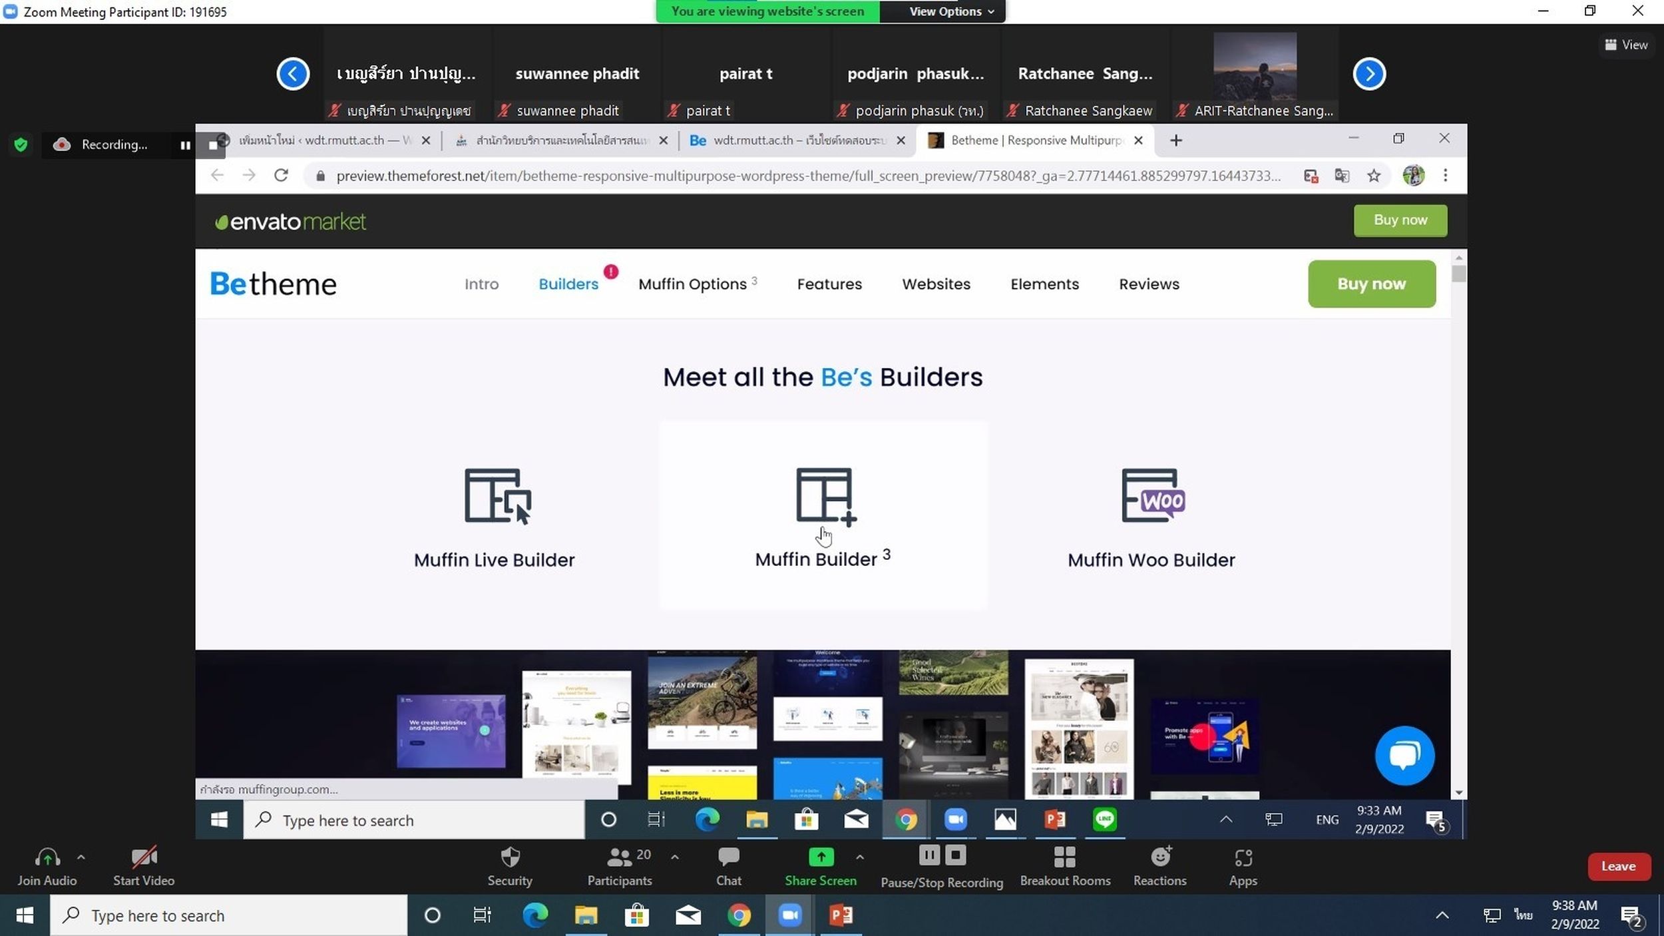Viewport: 1664px width, 936px height.
Task: Open new browser tab with plus
Action: (x=1175, y=140)
